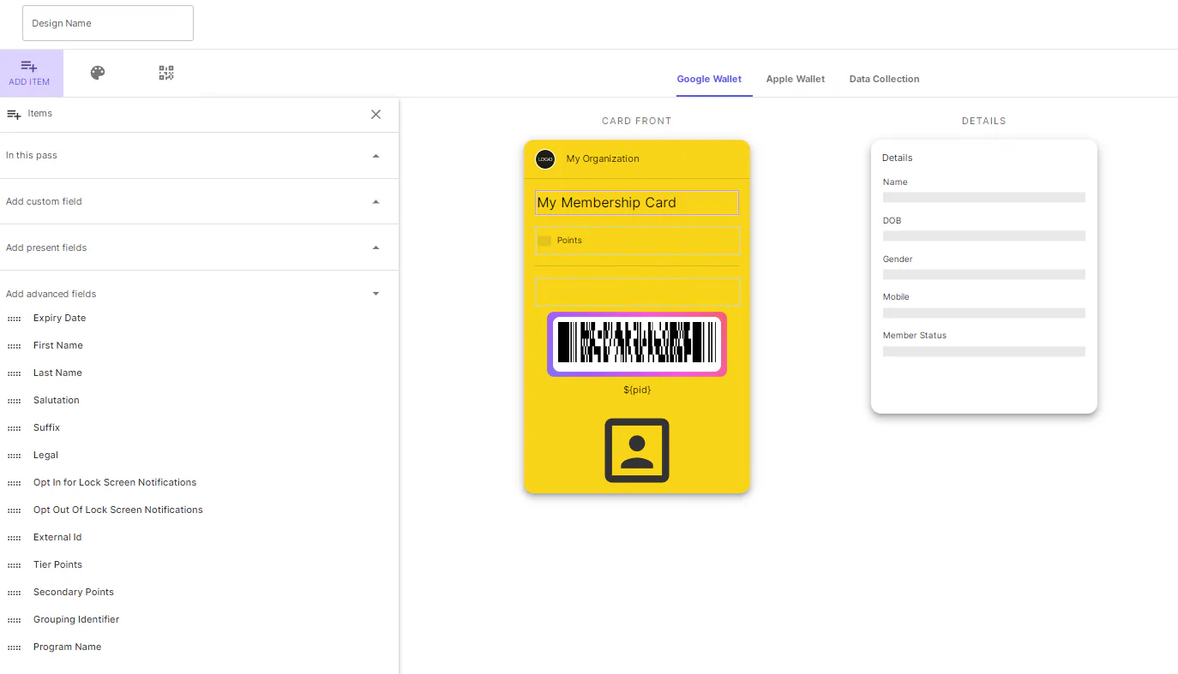1178x674 pixels.
Task: Switch to the Google Wallet tab
Action: pyautogui.click(x=709, y=79)
